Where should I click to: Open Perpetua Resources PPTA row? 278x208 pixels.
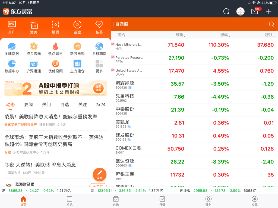tap(194, 58)
